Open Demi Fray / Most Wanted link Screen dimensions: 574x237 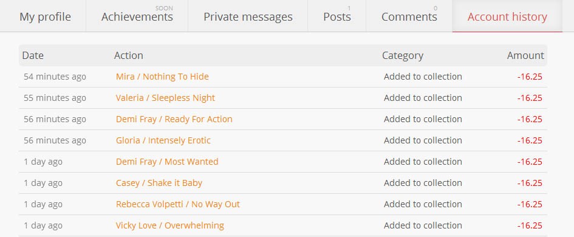(167, 162)
